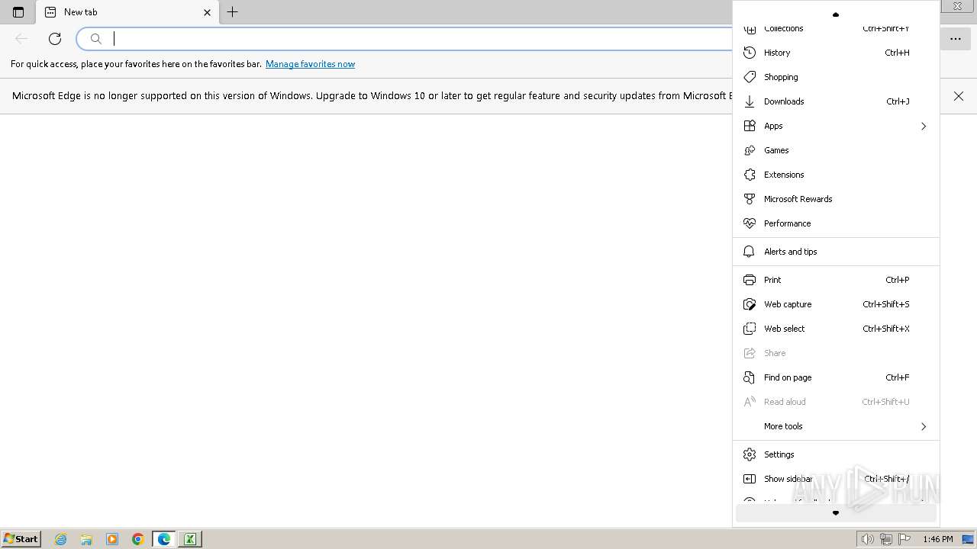Screen dimensions: 977x549
Task: Start Web capture
Action: click(x=836, y=304)
